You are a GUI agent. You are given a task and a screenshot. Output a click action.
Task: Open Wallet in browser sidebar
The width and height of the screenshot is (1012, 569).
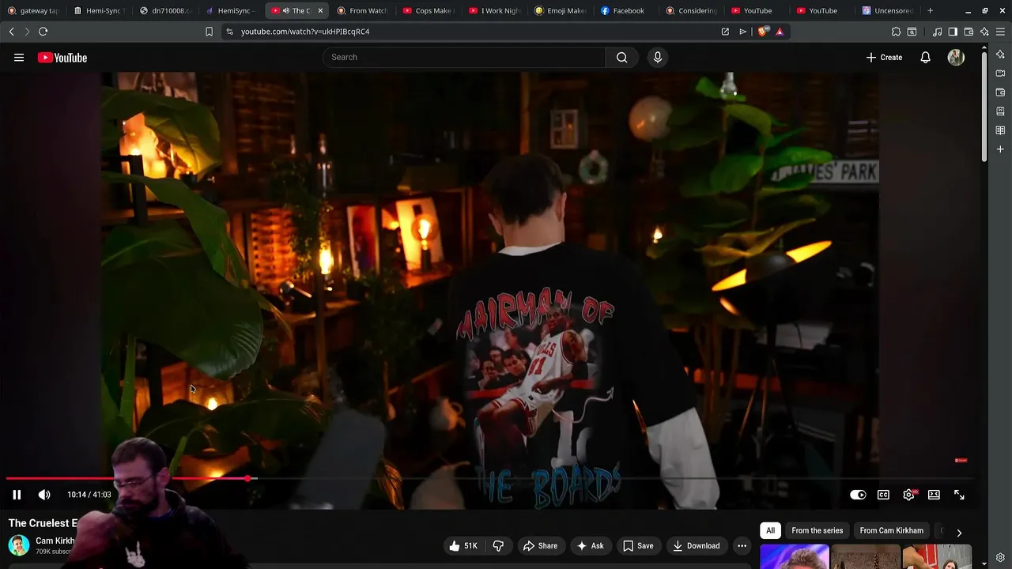point(1000,92)
